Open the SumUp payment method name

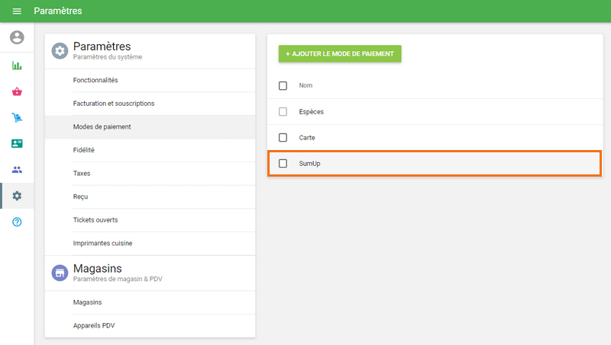click(309, 164)
